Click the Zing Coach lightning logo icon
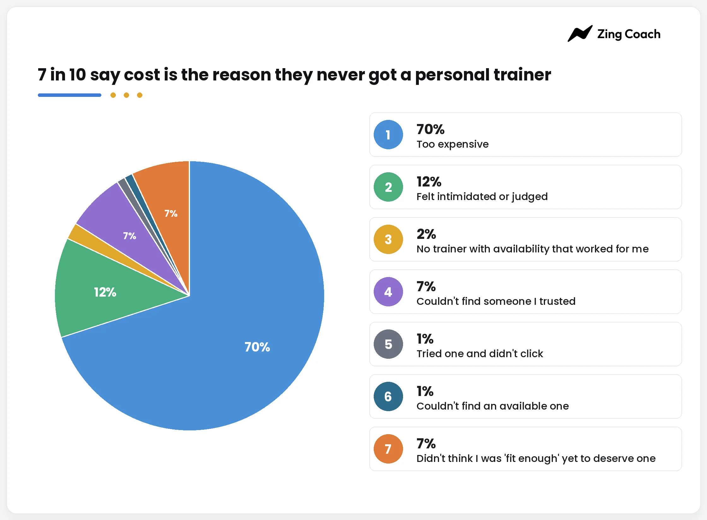 pyautogui.click(x=580, y=33)
